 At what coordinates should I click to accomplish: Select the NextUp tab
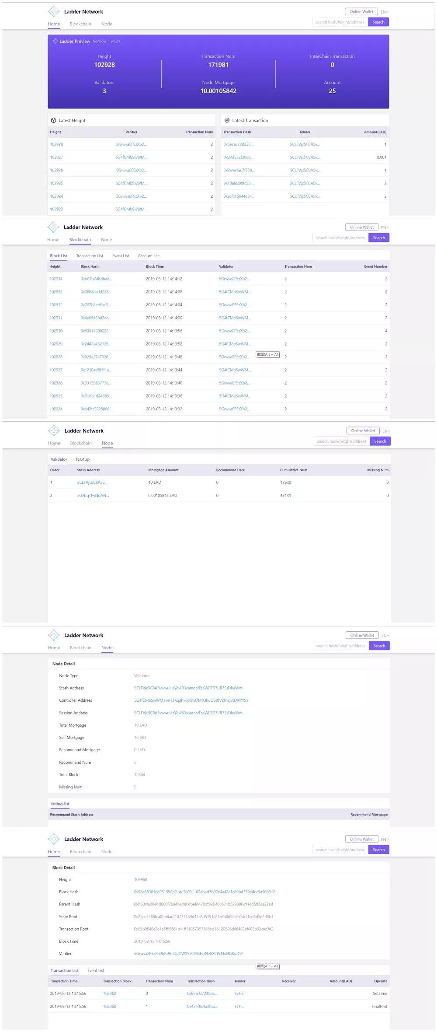tap(83, 459)
